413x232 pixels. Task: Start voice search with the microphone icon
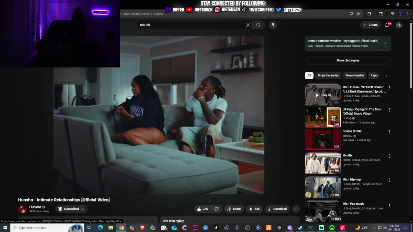[x=273, y=25]
